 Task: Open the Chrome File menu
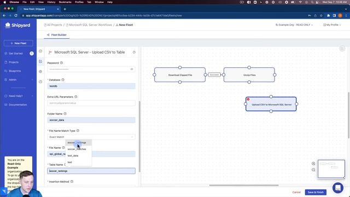[25, 2]
